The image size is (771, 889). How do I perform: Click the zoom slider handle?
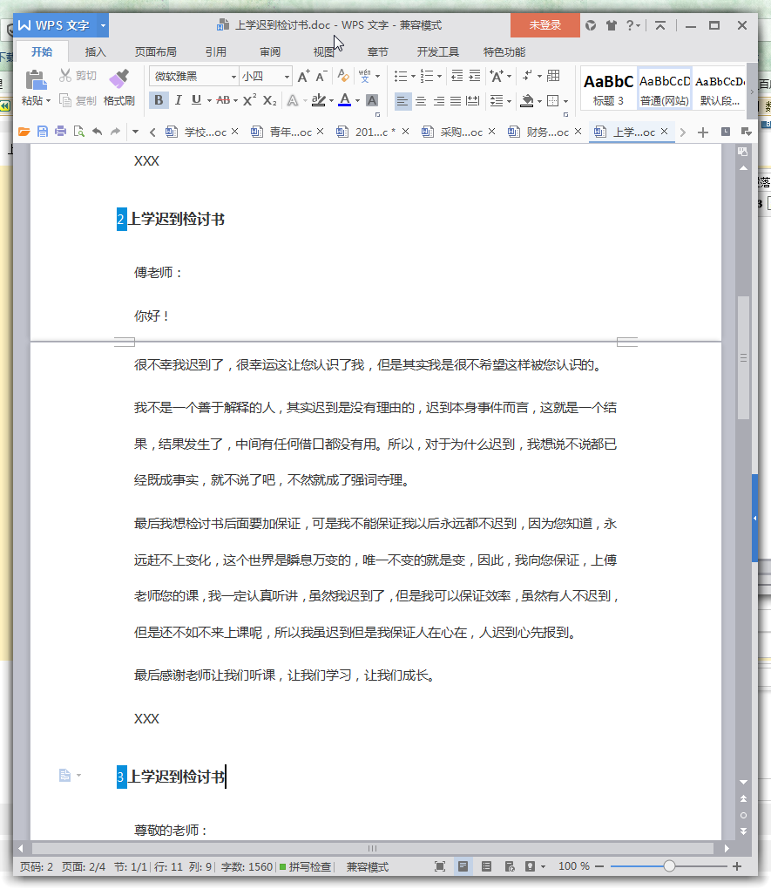(x=670, y=865)
